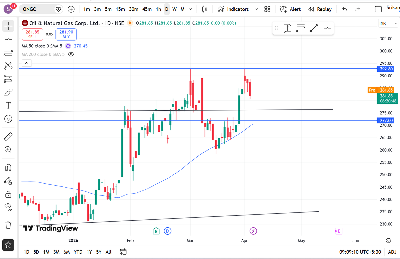The width and height of the screenshot is (400, 259).
Task: Grab the floating drawing toolbar handle
Action: [276, 29]
